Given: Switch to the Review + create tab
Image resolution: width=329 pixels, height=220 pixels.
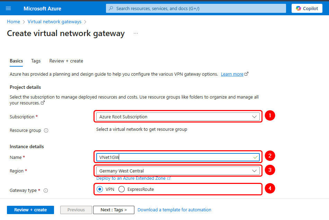Looking at the screenshot, I should coord(66,61).
